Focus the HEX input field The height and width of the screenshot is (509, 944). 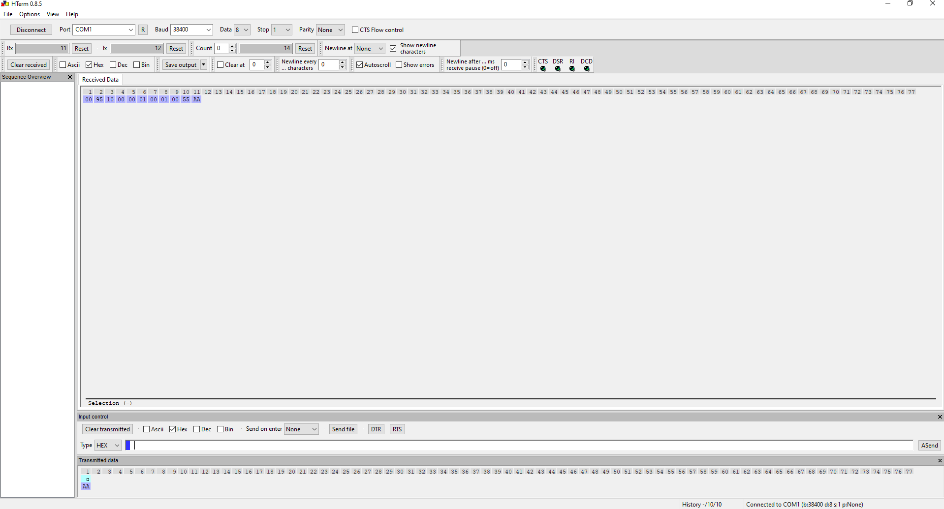tap(519, 446)
